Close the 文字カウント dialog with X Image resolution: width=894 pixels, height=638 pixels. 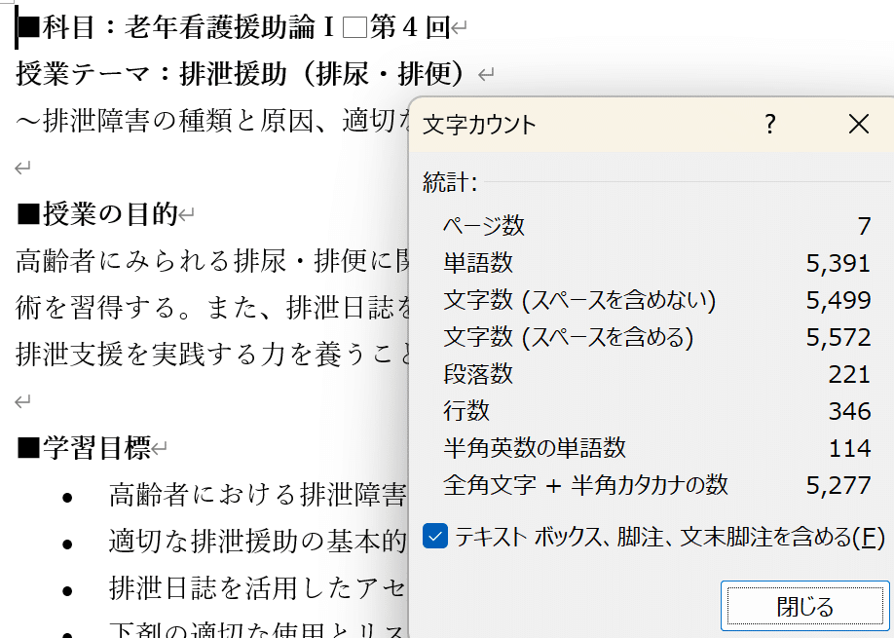click(x=858, y=124)
